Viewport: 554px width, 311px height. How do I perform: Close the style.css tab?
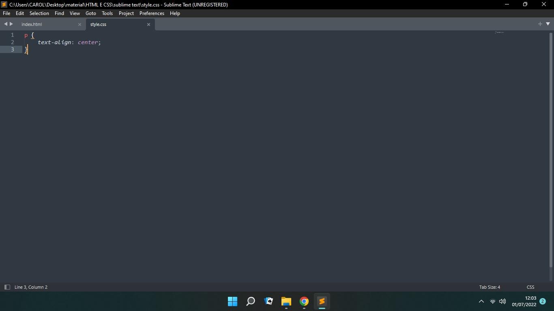pos(148,24)
